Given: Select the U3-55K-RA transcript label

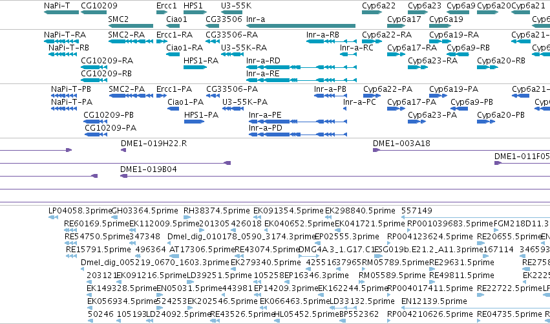Looking at the screenshot, I should click(x=244, y=48).
